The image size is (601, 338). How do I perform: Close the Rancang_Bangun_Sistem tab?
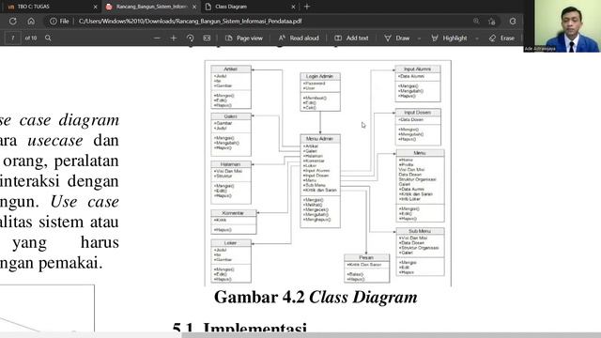(194, 7)
